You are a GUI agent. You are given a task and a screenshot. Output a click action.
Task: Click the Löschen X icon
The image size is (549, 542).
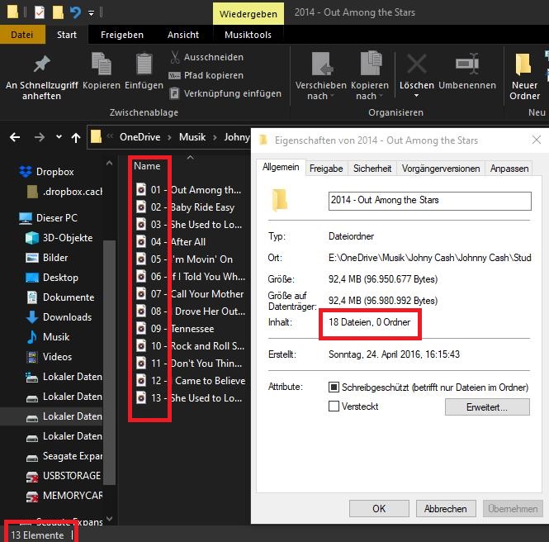point(416,64)
